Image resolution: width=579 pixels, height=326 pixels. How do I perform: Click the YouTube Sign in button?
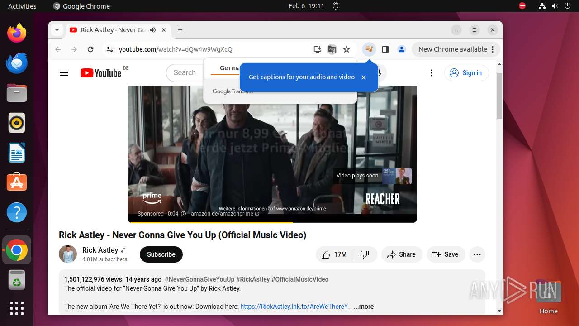[x=466, y=73]
